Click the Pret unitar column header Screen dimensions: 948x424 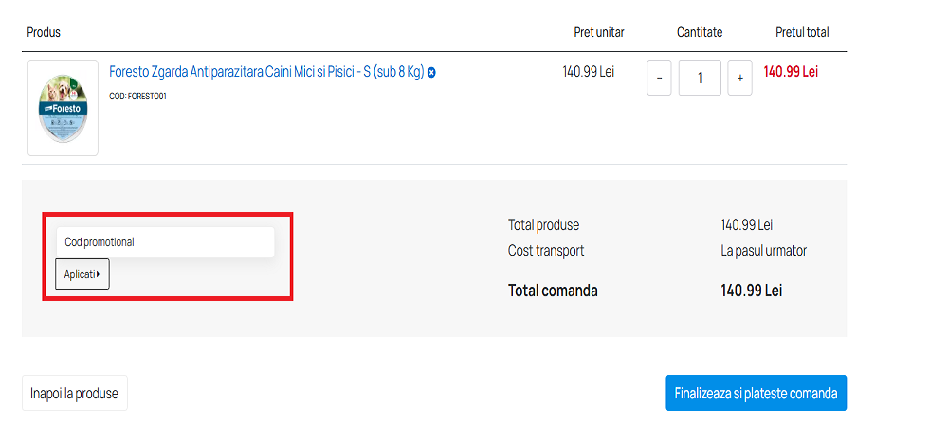click(599, 32)
